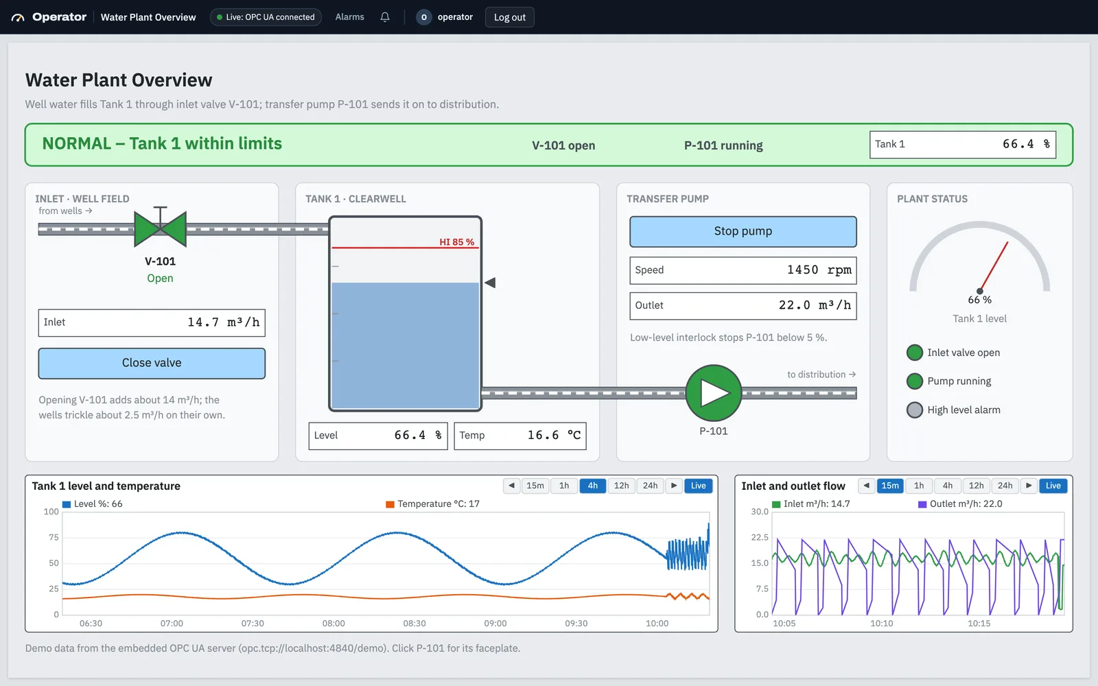Click the Pump running indicator lamp
1098x686 pixels.
click(x=915, y=381)
